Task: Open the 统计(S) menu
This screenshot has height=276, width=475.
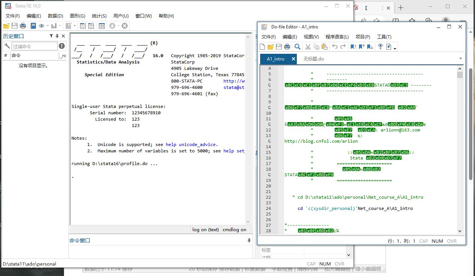Action: point(99,16)
